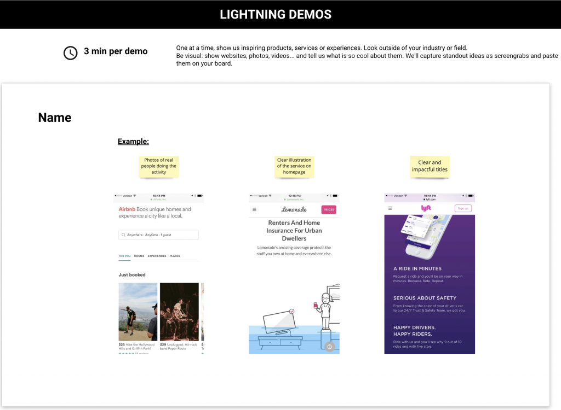
Task: Click the Lemonade script logo
Action: point(294,209)
